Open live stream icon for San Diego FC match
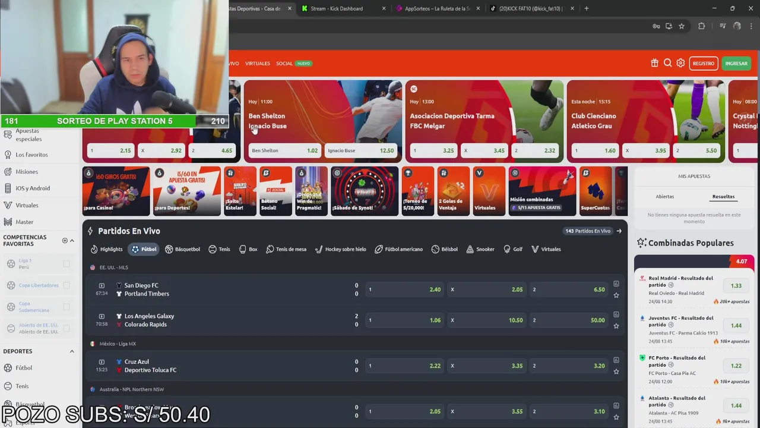760x428 pixels. [x=102, y=286]
